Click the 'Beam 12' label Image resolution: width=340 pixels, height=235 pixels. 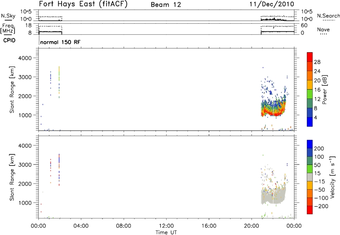point(166,5)
